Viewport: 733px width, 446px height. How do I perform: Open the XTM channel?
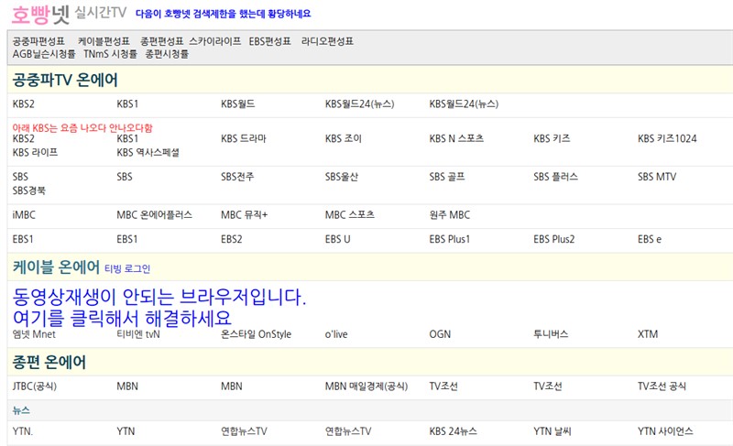pos(648,334)
